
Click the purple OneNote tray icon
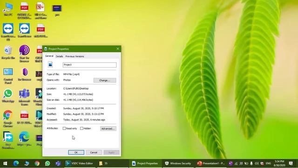coord(230,163)
